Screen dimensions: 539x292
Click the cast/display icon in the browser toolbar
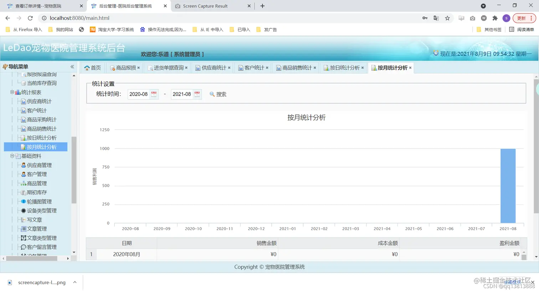pyautogui.click(x=461, y=18)
